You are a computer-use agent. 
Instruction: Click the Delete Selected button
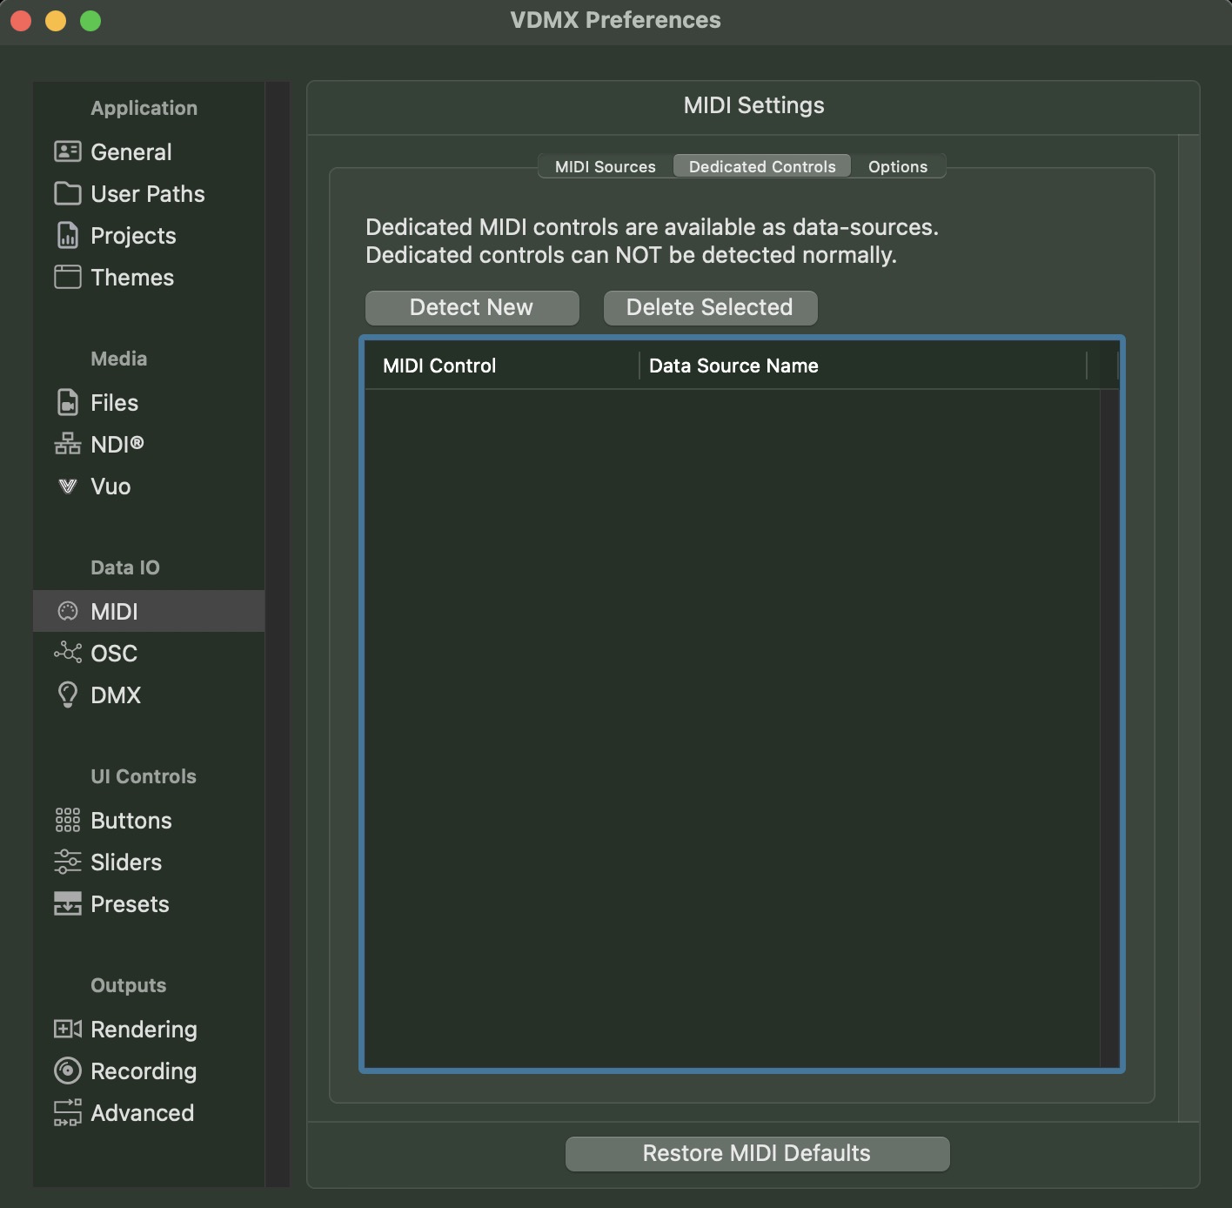pyautogui.click(x=709, y=307)
